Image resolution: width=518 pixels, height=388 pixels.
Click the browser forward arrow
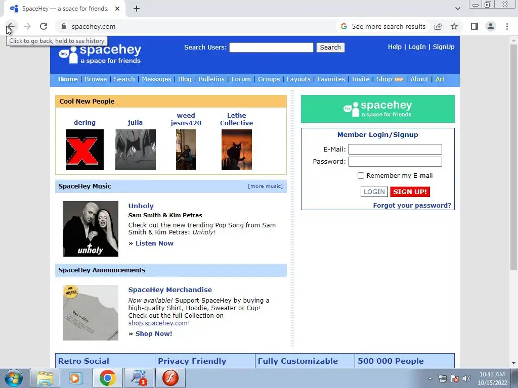point(27,26)
